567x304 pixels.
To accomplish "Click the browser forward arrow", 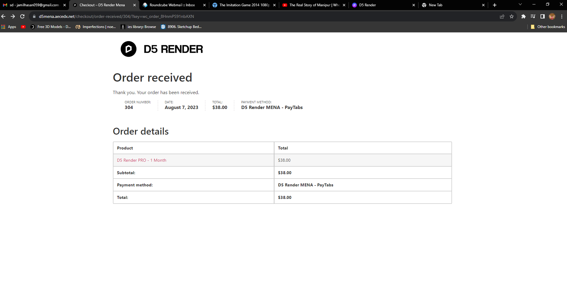I will [13, 16].
